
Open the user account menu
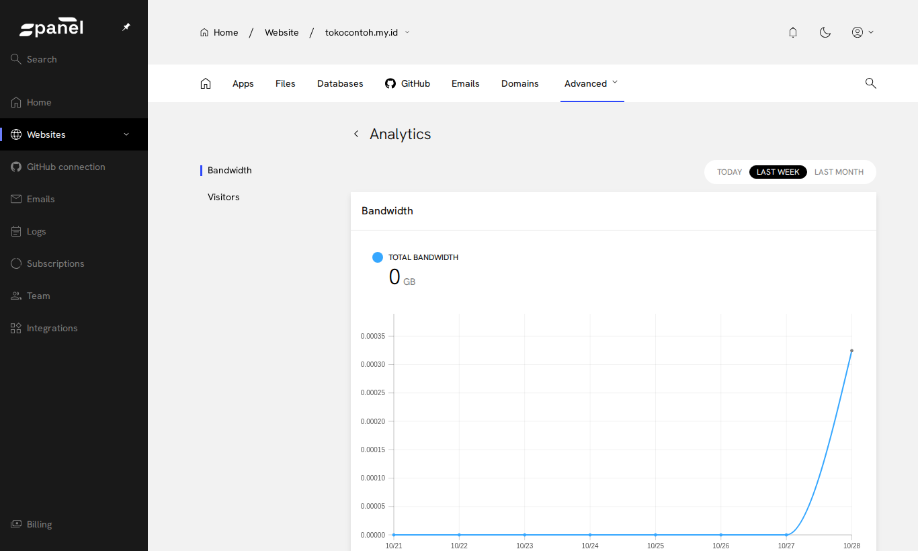click(x=862, y=32)
